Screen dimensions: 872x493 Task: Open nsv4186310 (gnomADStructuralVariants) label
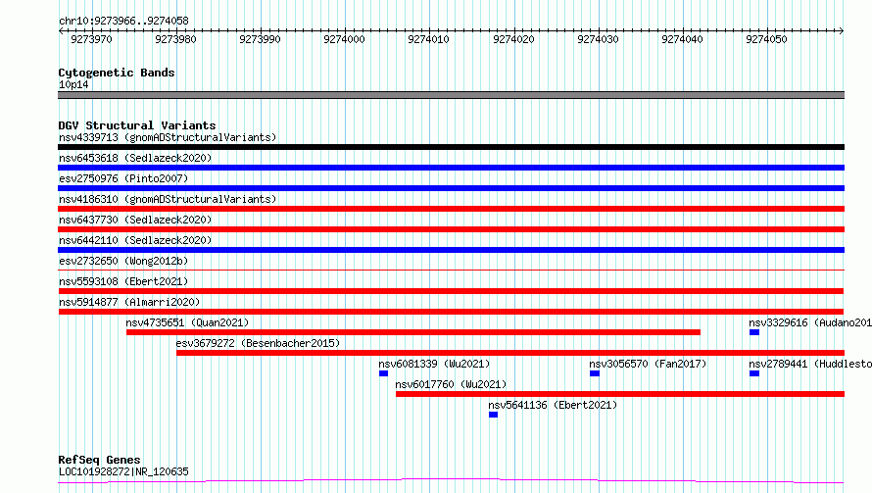pyautogui.click(x=168, y=199)
